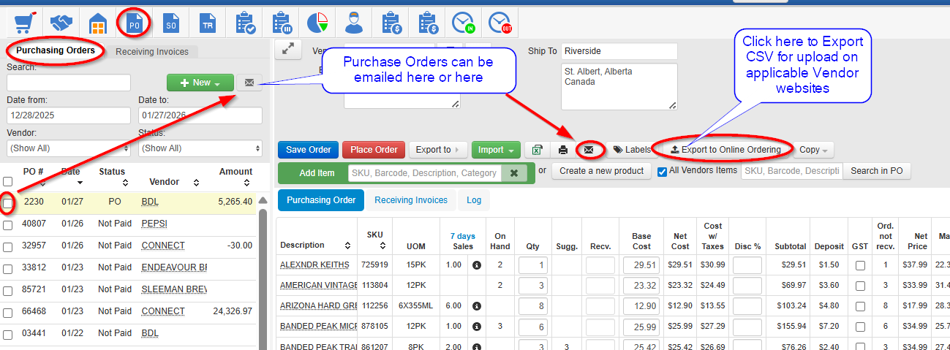Image resolution: width=950 pixels, height=350 pixels.
Task: Print the order with printer icon
Action: click(562, 150)
